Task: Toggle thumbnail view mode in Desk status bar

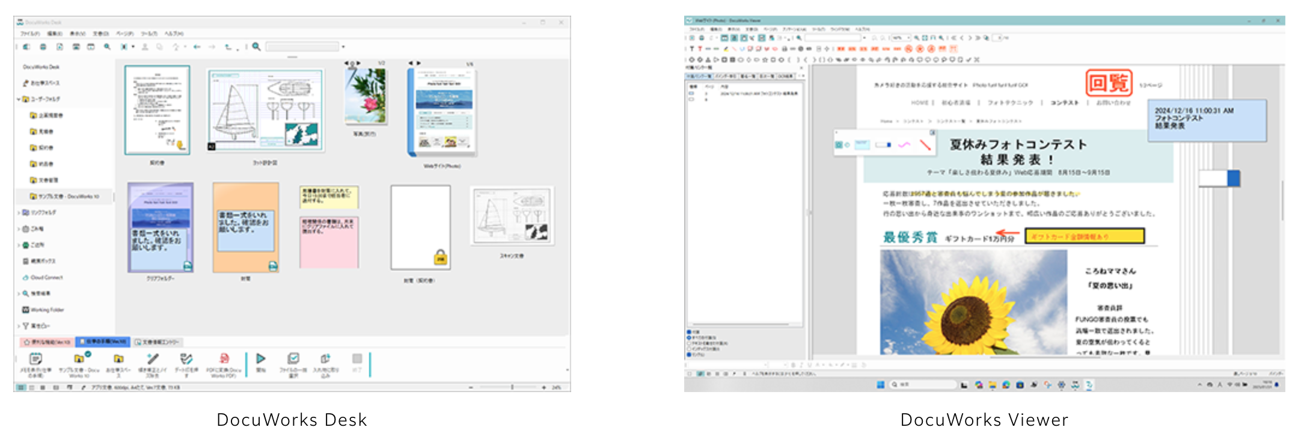Action: [x=22, y=387]
